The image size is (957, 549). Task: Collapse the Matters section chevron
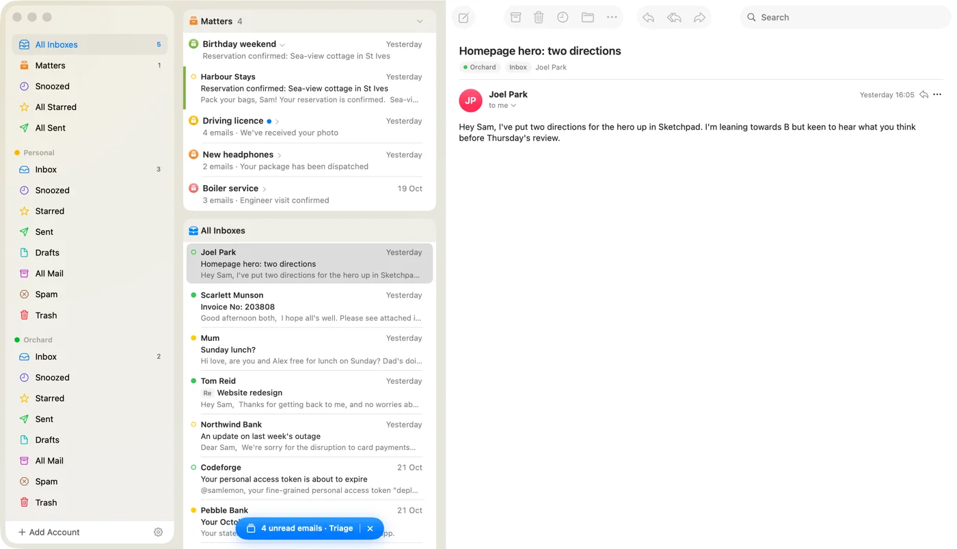click(x=420, y=22)
